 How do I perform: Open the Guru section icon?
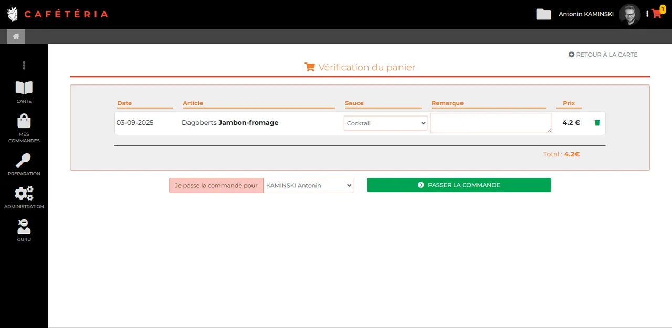tap(24, 227)
